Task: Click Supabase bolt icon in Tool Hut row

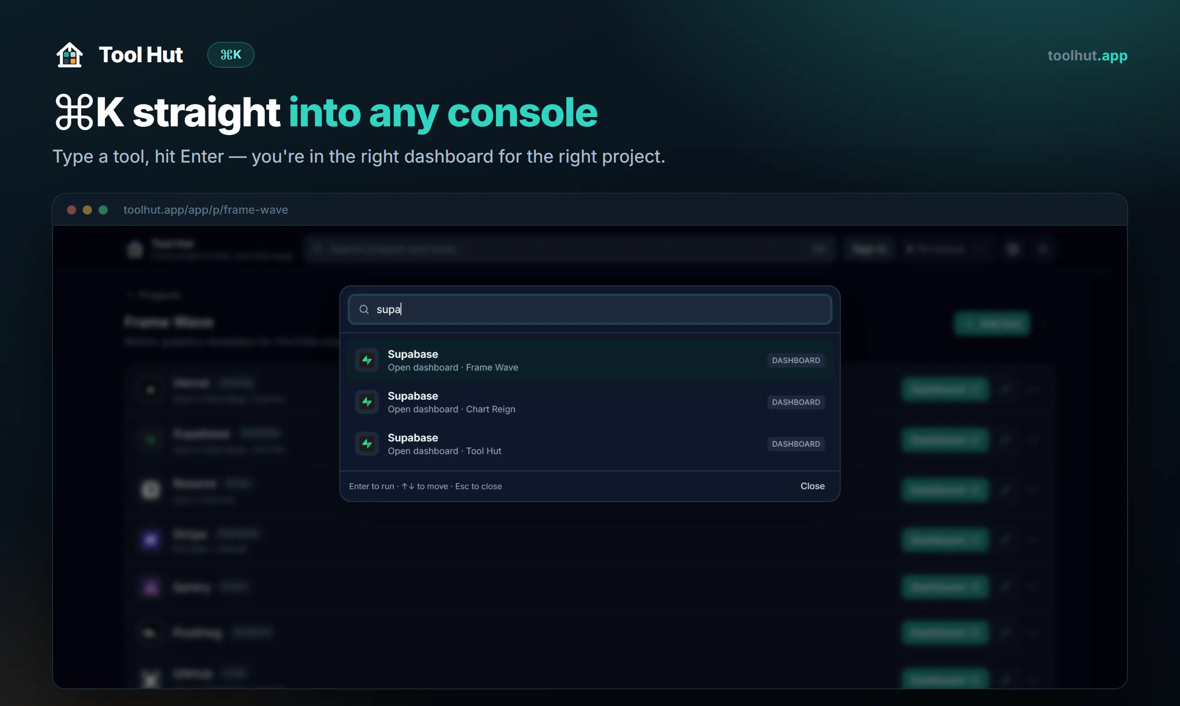Action: point(367,444)
